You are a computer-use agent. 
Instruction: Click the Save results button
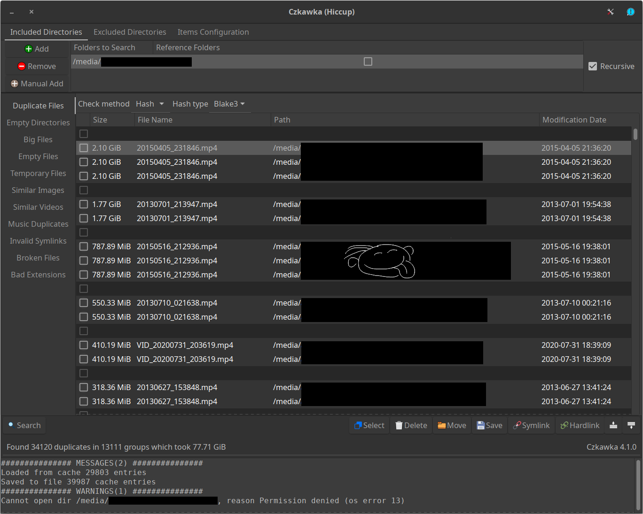coord(489,425)
